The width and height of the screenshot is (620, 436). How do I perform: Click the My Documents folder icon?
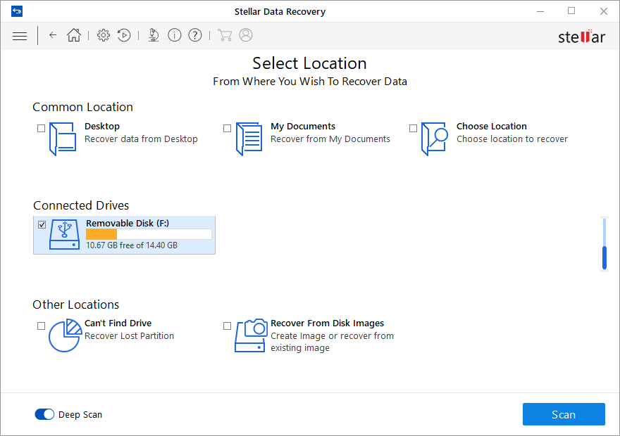249,139
